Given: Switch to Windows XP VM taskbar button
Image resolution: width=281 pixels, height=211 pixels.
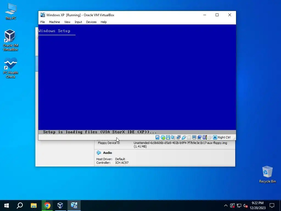Looking at the screenshot, I should point(74,206).
